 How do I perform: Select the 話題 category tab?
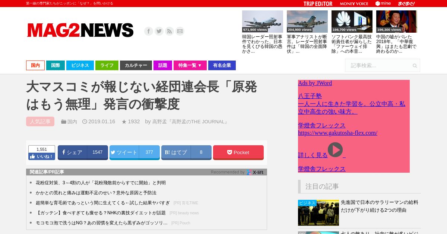pyautogui.click(x=163, y=65)
